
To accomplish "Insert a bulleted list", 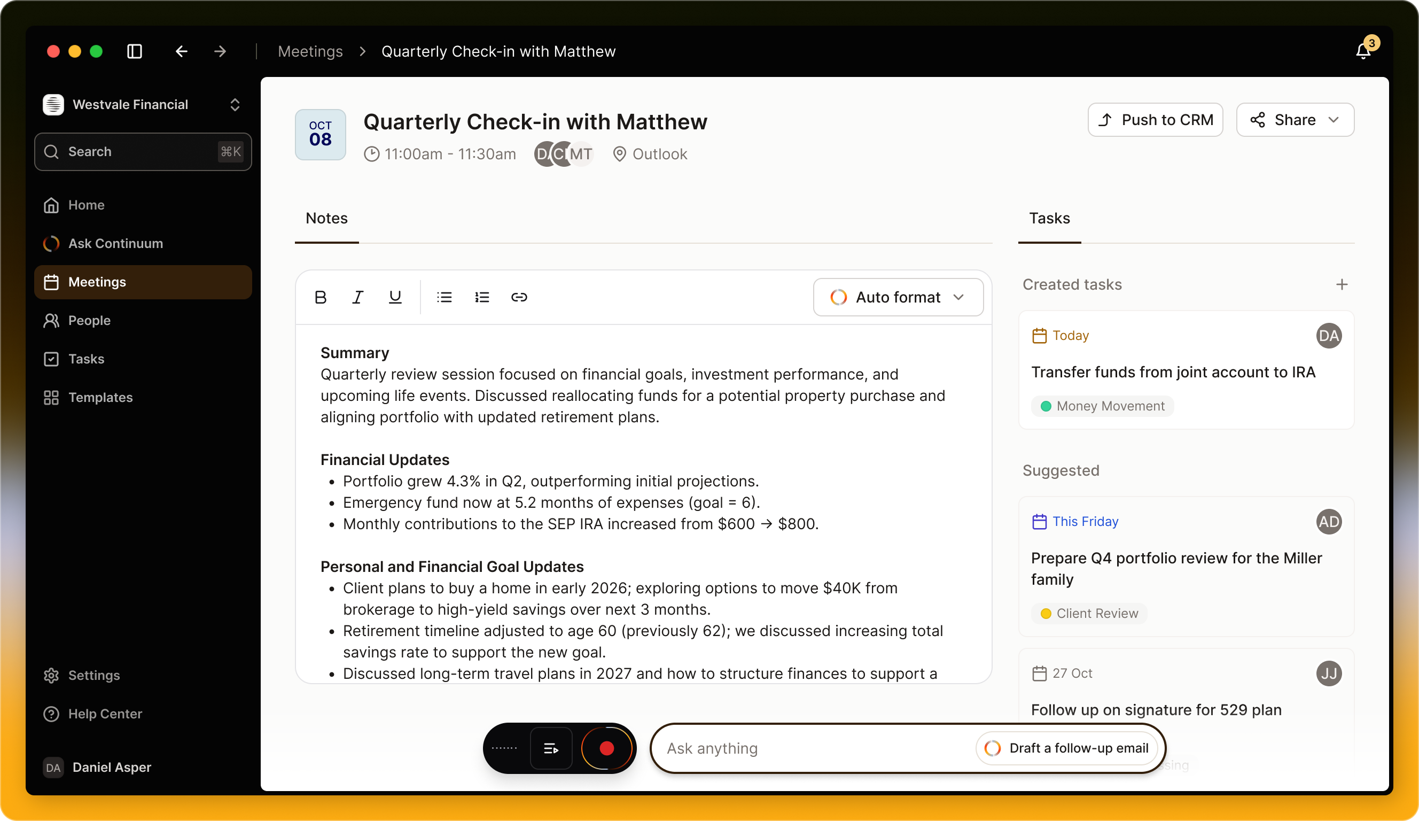I will (x=445, y=297).
